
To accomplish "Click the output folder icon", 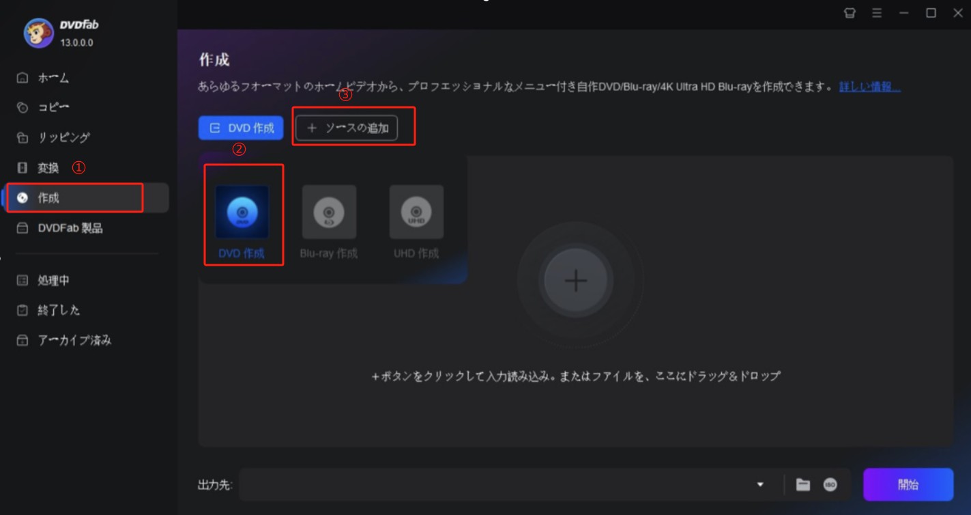I will (x=803, y=485).
